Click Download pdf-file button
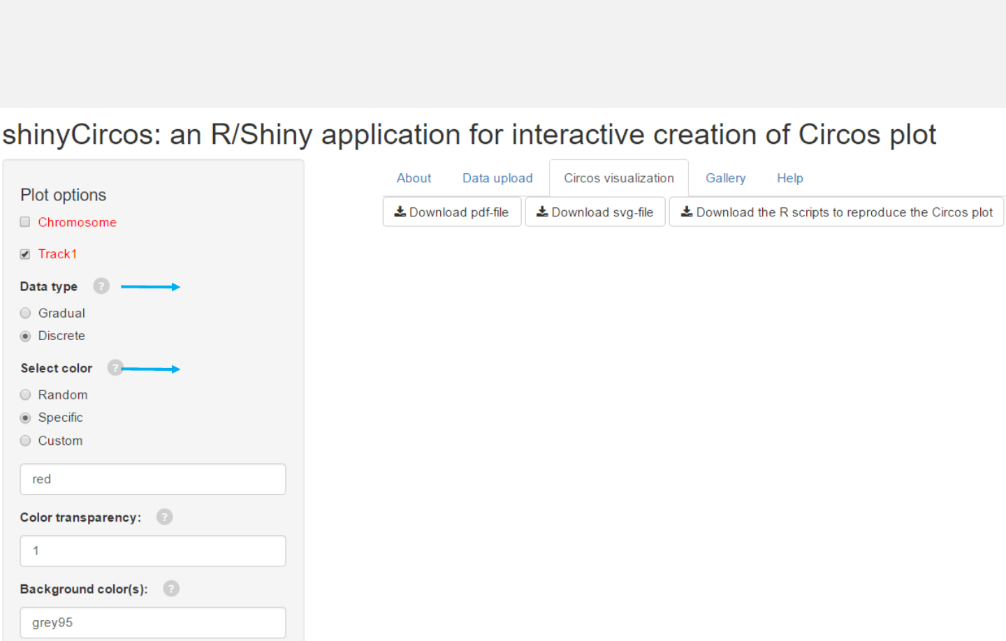Viewport: 1006px width, 641px height. [452, 212]
